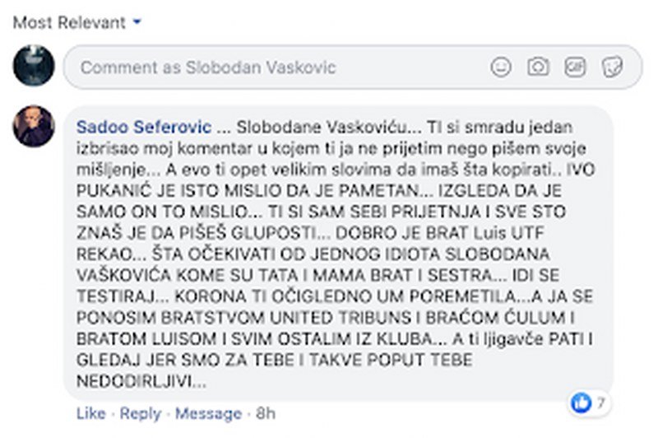The image size is (658, 438).
Task: Click Slobodan Vaskovic's avatar beside comment box
Action: 34,66
